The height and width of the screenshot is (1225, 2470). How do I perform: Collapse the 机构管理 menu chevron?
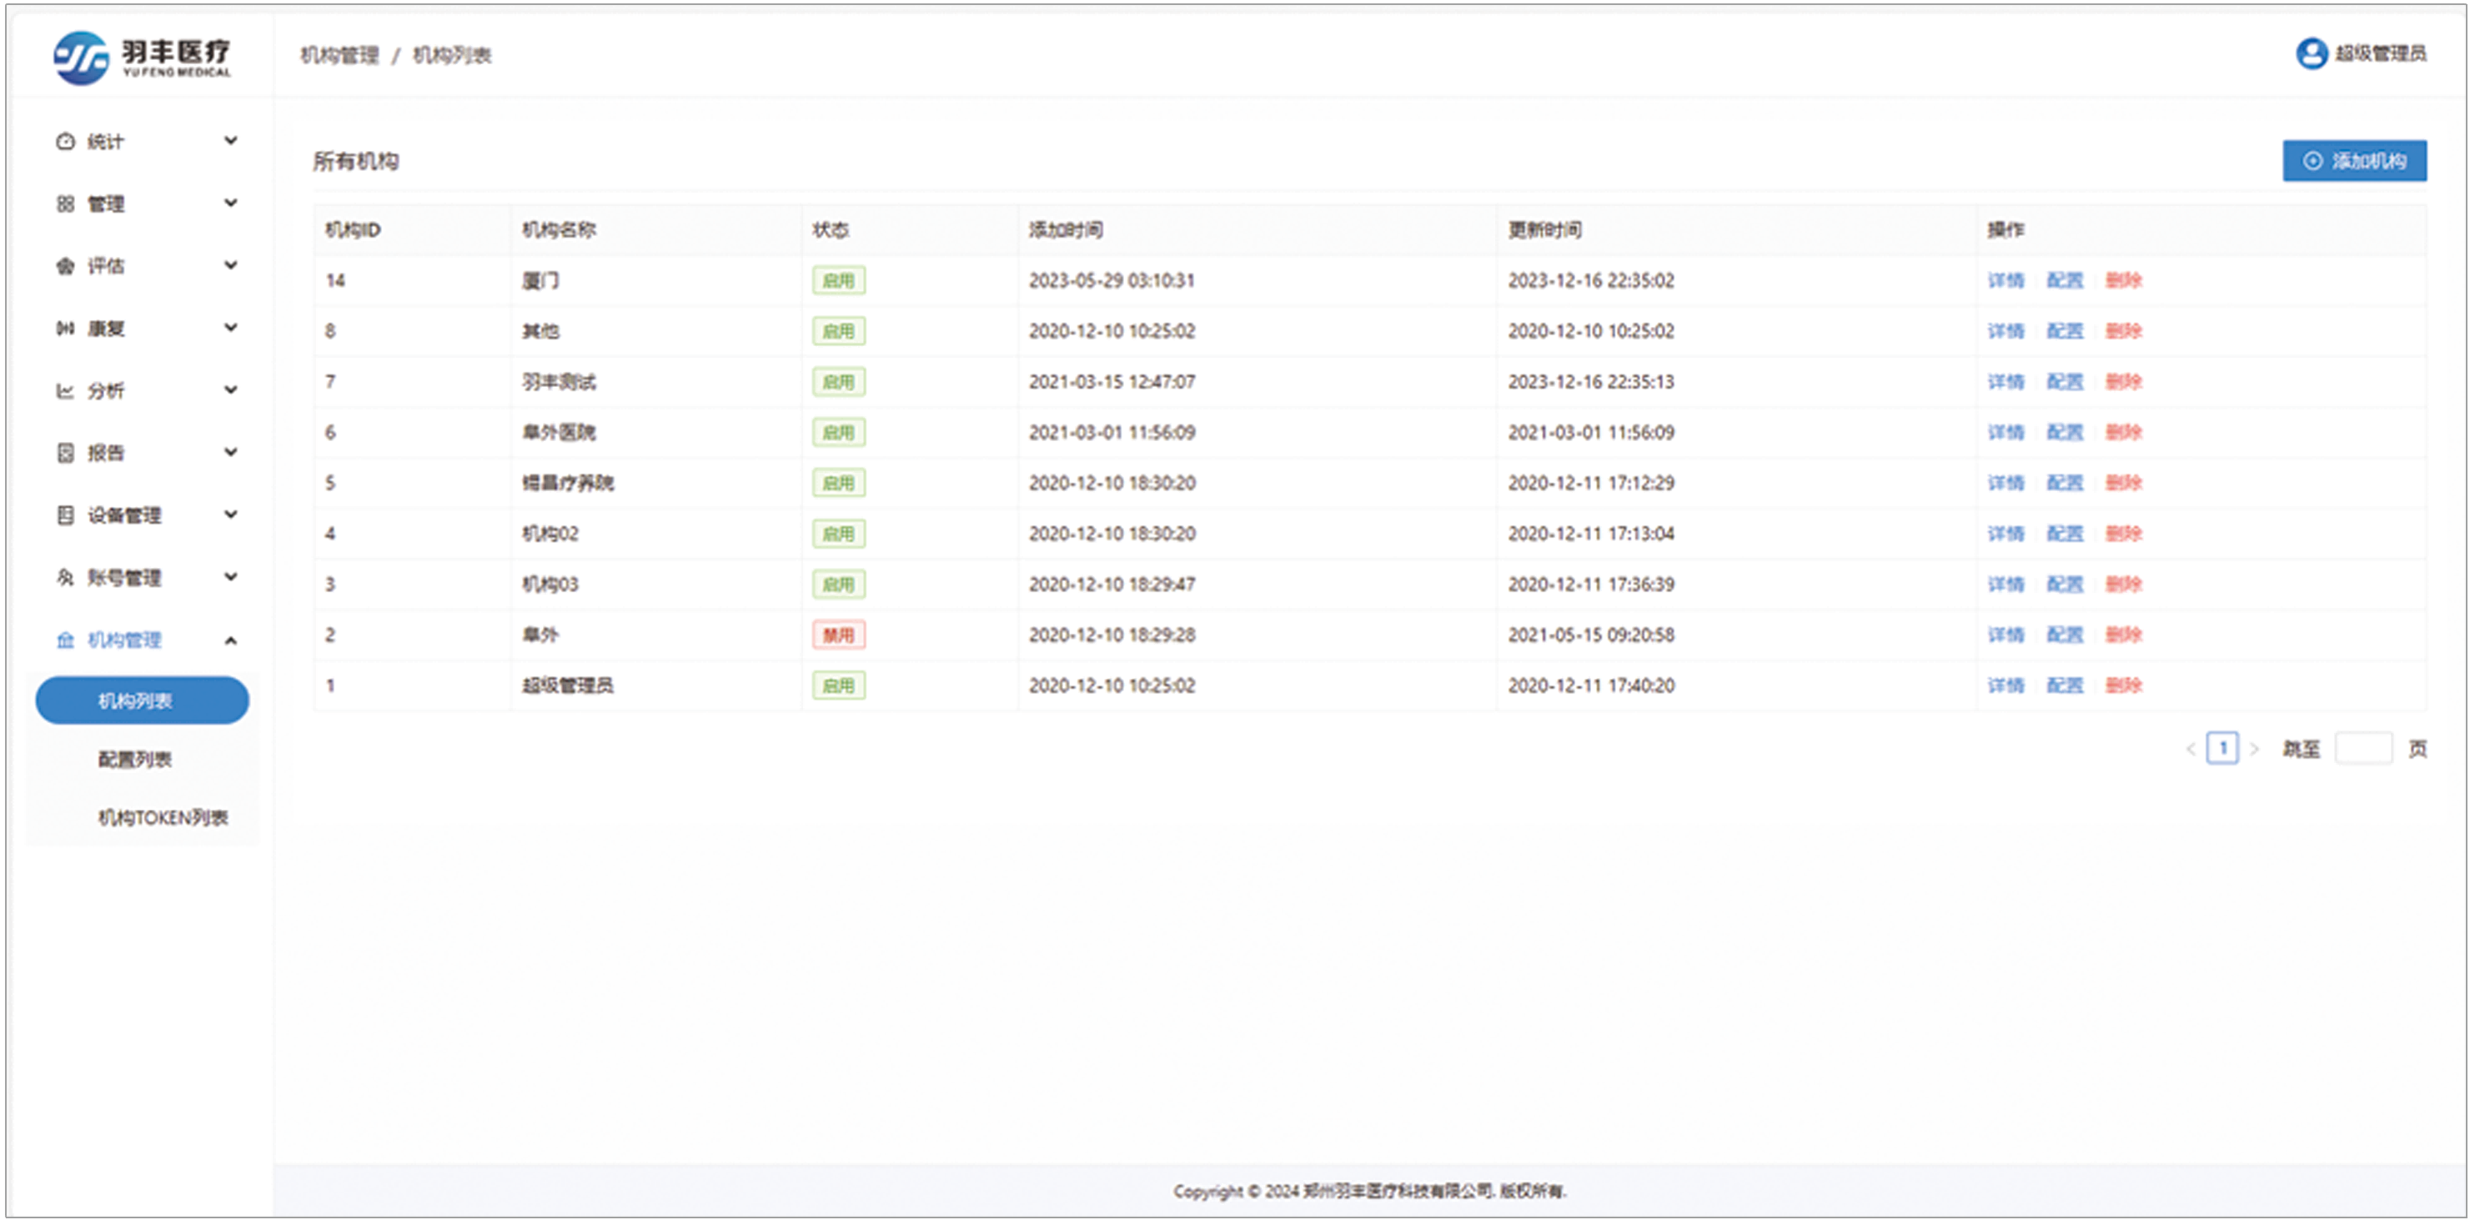tap(231, 640)
